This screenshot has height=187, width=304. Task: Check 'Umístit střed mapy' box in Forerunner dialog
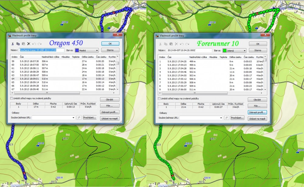(159, 99)
